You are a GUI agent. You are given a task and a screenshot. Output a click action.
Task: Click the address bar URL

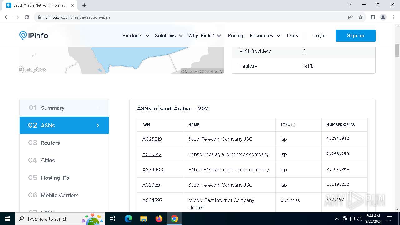point(77,17)
